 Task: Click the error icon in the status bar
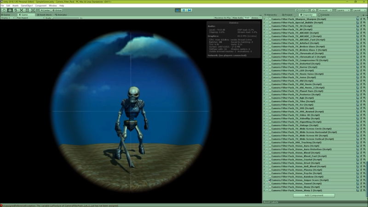point(1,206)
